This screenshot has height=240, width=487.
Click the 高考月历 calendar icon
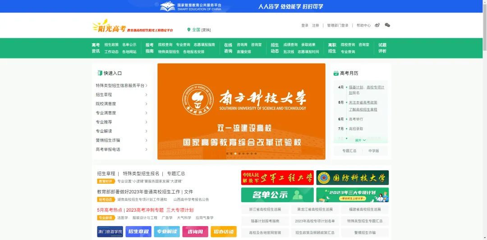point(336,73)
